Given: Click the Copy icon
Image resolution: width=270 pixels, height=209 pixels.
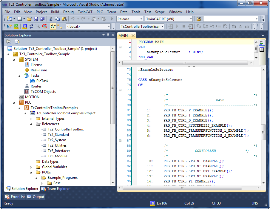Looking at the screenshot, I should coord(57,19).
